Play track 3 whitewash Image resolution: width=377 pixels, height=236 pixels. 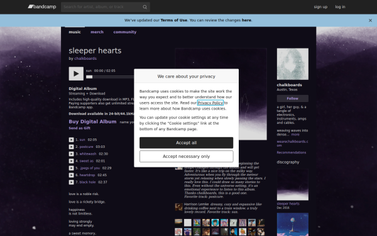[71, 154]
